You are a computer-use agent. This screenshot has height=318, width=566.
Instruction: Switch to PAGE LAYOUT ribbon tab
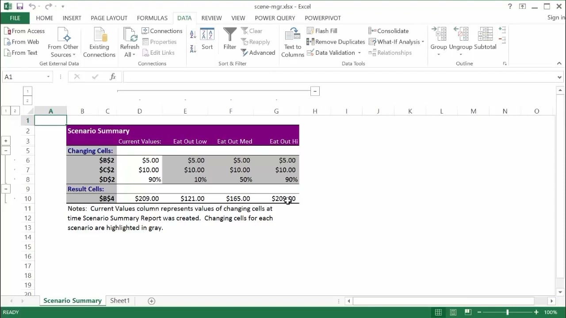point(109,18)
